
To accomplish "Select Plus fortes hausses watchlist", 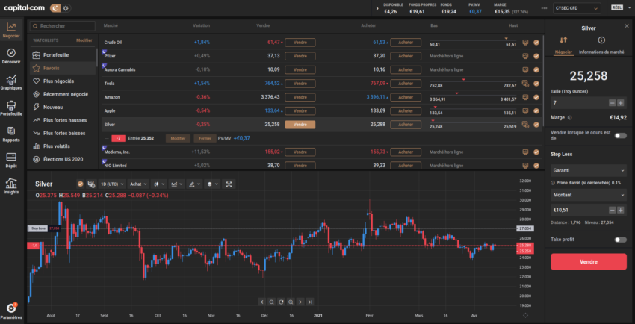I will point(65,119).
